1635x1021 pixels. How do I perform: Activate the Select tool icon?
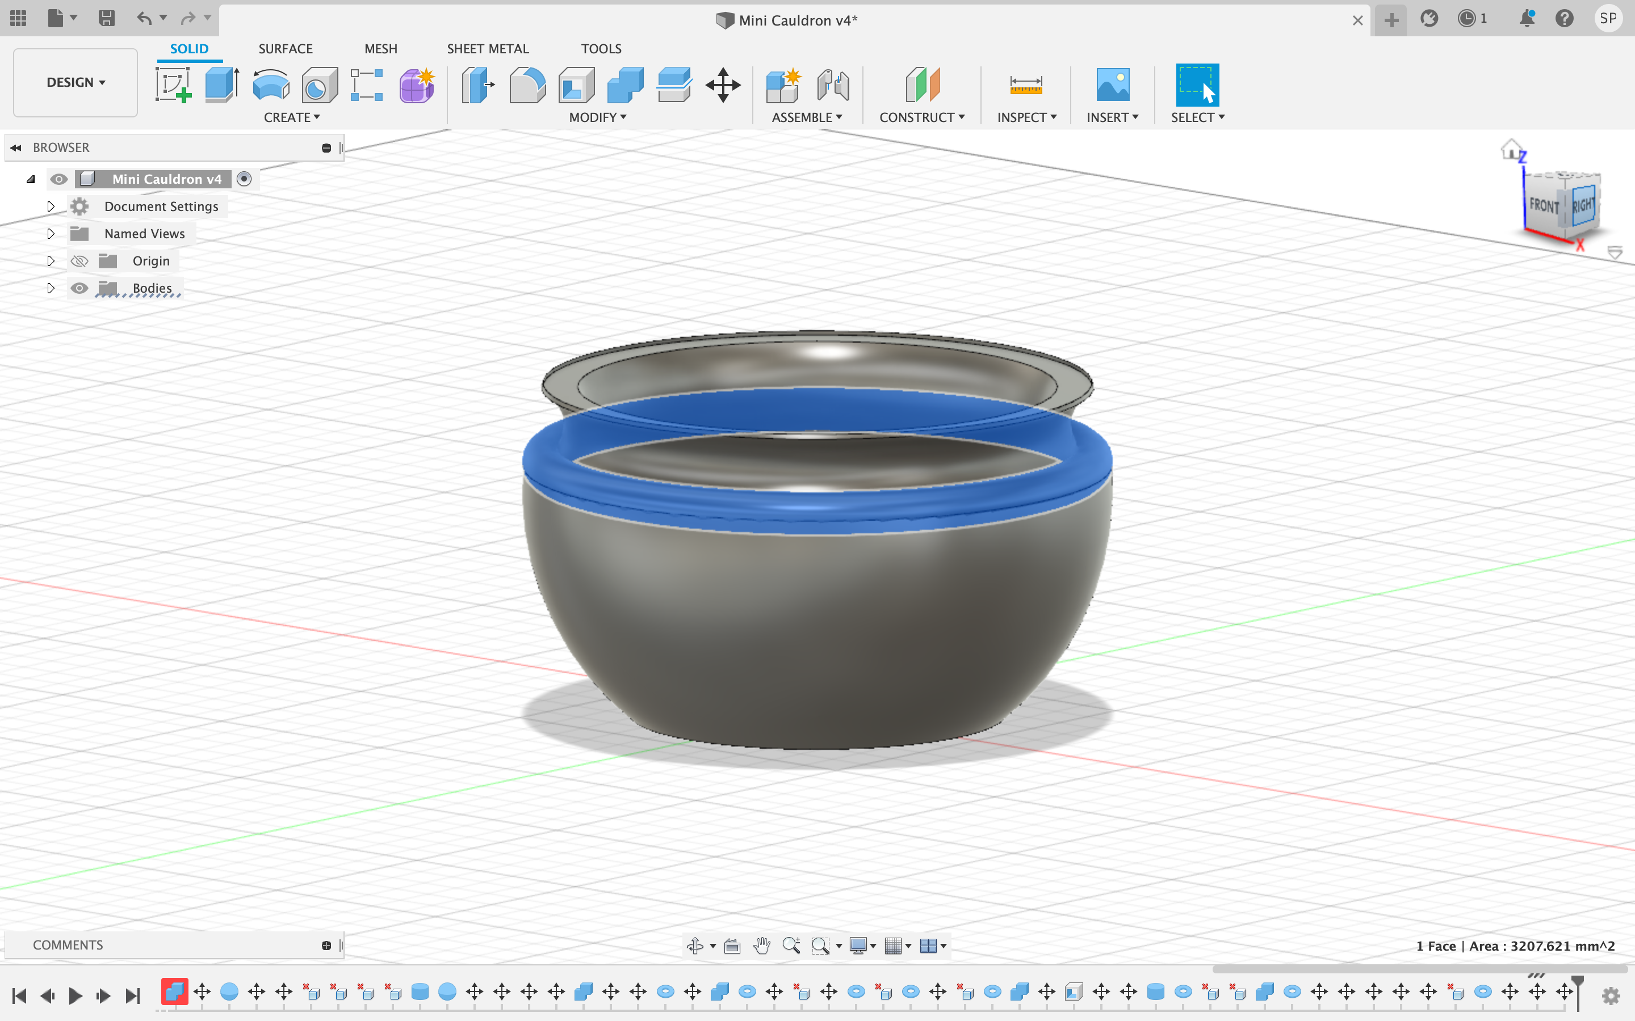tap(1197, 85)
